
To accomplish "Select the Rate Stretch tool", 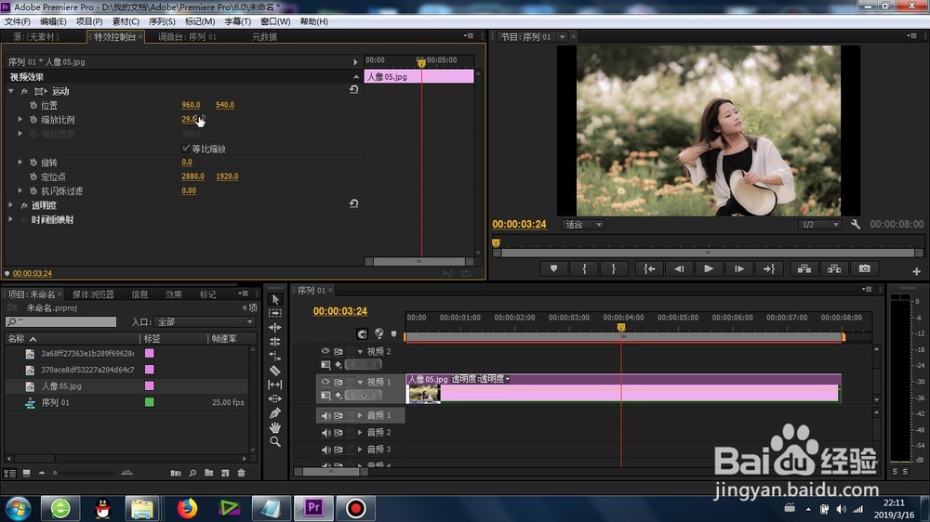I will (275, 356).
